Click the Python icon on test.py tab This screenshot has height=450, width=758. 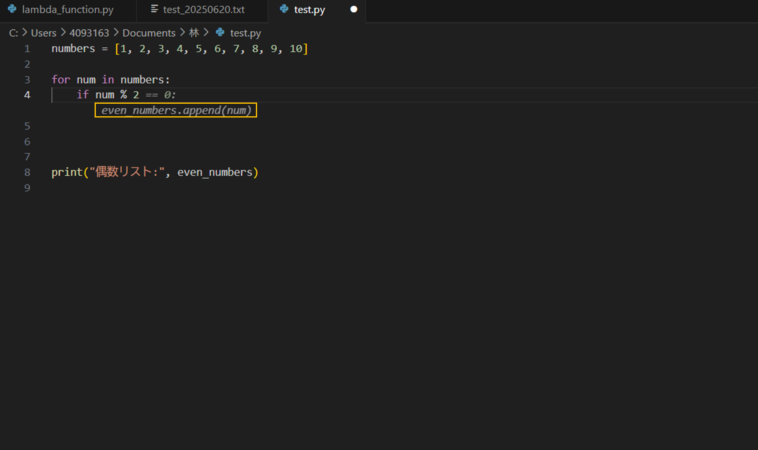click(284, 9)
